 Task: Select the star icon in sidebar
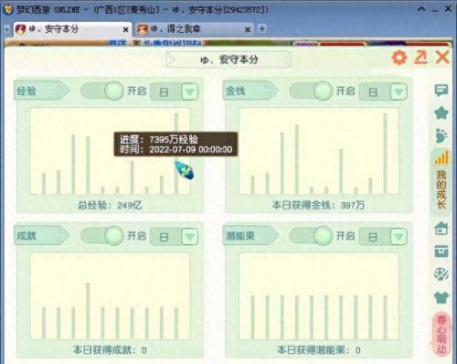click(441, 112)
